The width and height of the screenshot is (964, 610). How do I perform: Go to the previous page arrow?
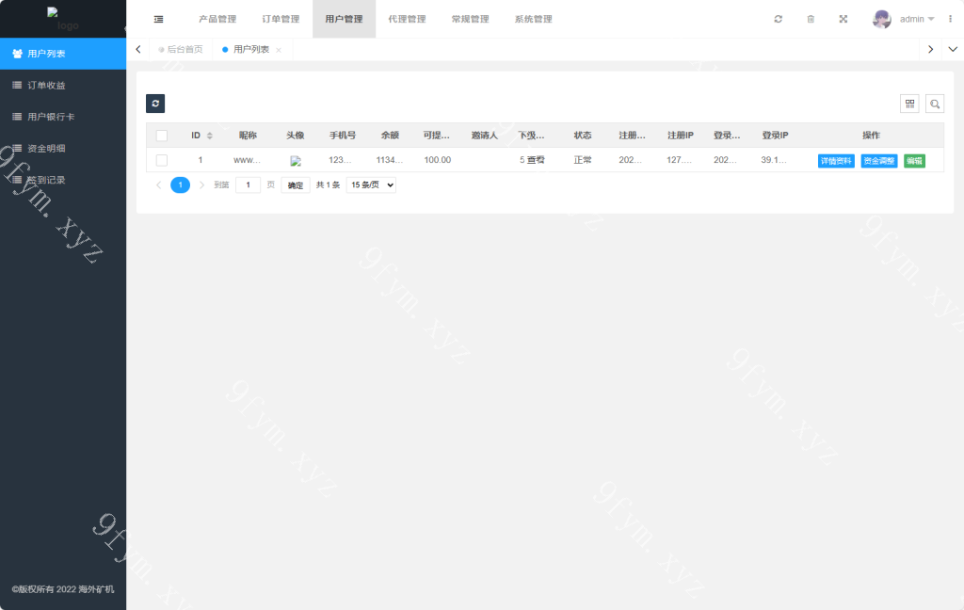[x=158, y=185]
